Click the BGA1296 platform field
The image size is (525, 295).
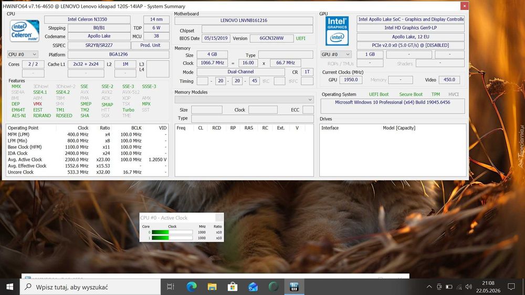[x=119, y=54]
